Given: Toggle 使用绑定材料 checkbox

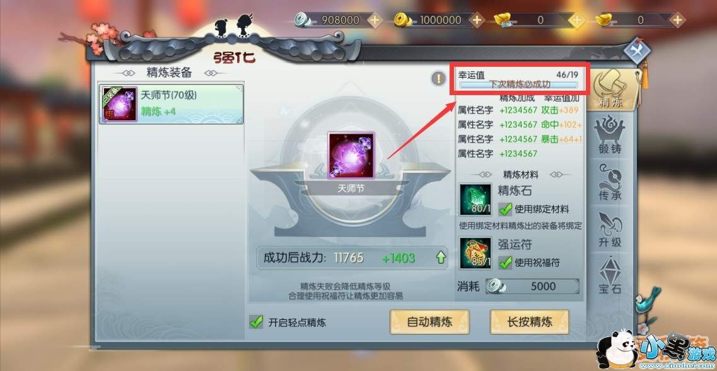Looking at the screenshot, I should pyautogui.click(x=505, y=209).
